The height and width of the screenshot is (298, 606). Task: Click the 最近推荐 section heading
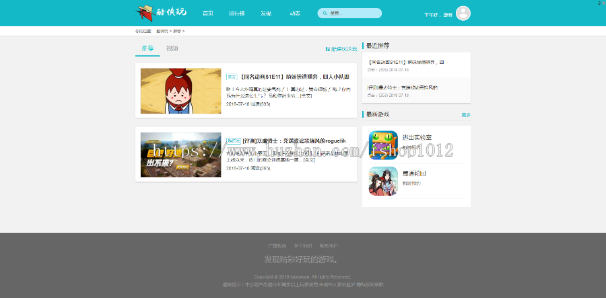[378, 46]
